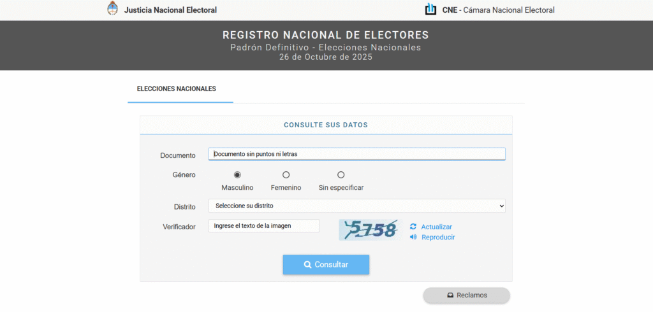Open the Reclamos button
The width and height of the screenshot is (653, 312).
(x=466, y=295)
